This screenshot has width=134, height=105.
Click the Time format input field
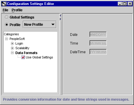[x=98, y=43]
